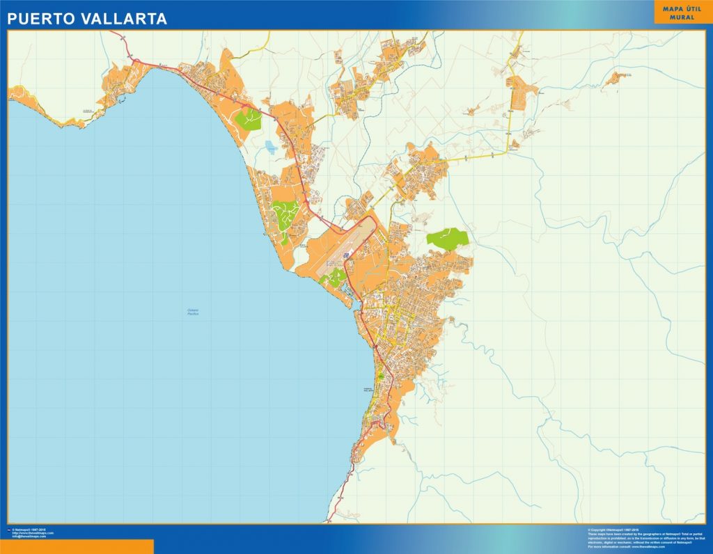Click the northern green golf course near coast
Image resolution: width=713 pixels, height=554 pixels.
click(x=249, y=119)
